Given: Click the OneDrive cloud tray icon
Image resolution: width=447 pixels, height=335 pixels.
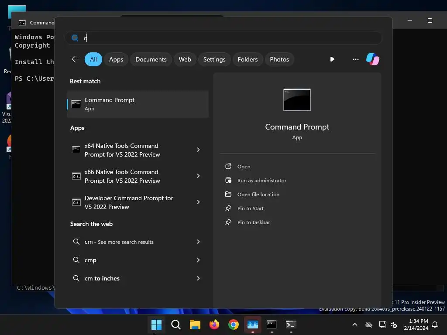Looking at the screenshot, I should click(369, 325).
